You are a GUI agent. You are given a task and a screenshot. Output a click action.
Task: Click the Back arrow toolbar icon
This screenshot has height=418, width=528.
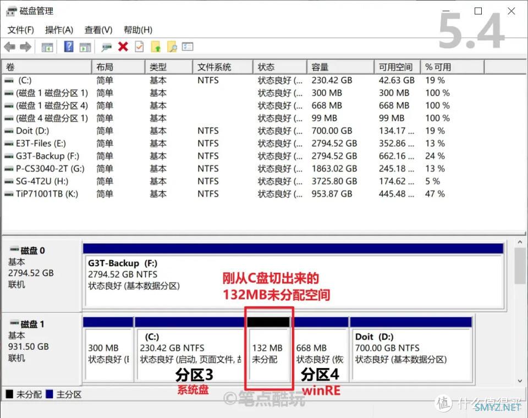coord(9,47)
